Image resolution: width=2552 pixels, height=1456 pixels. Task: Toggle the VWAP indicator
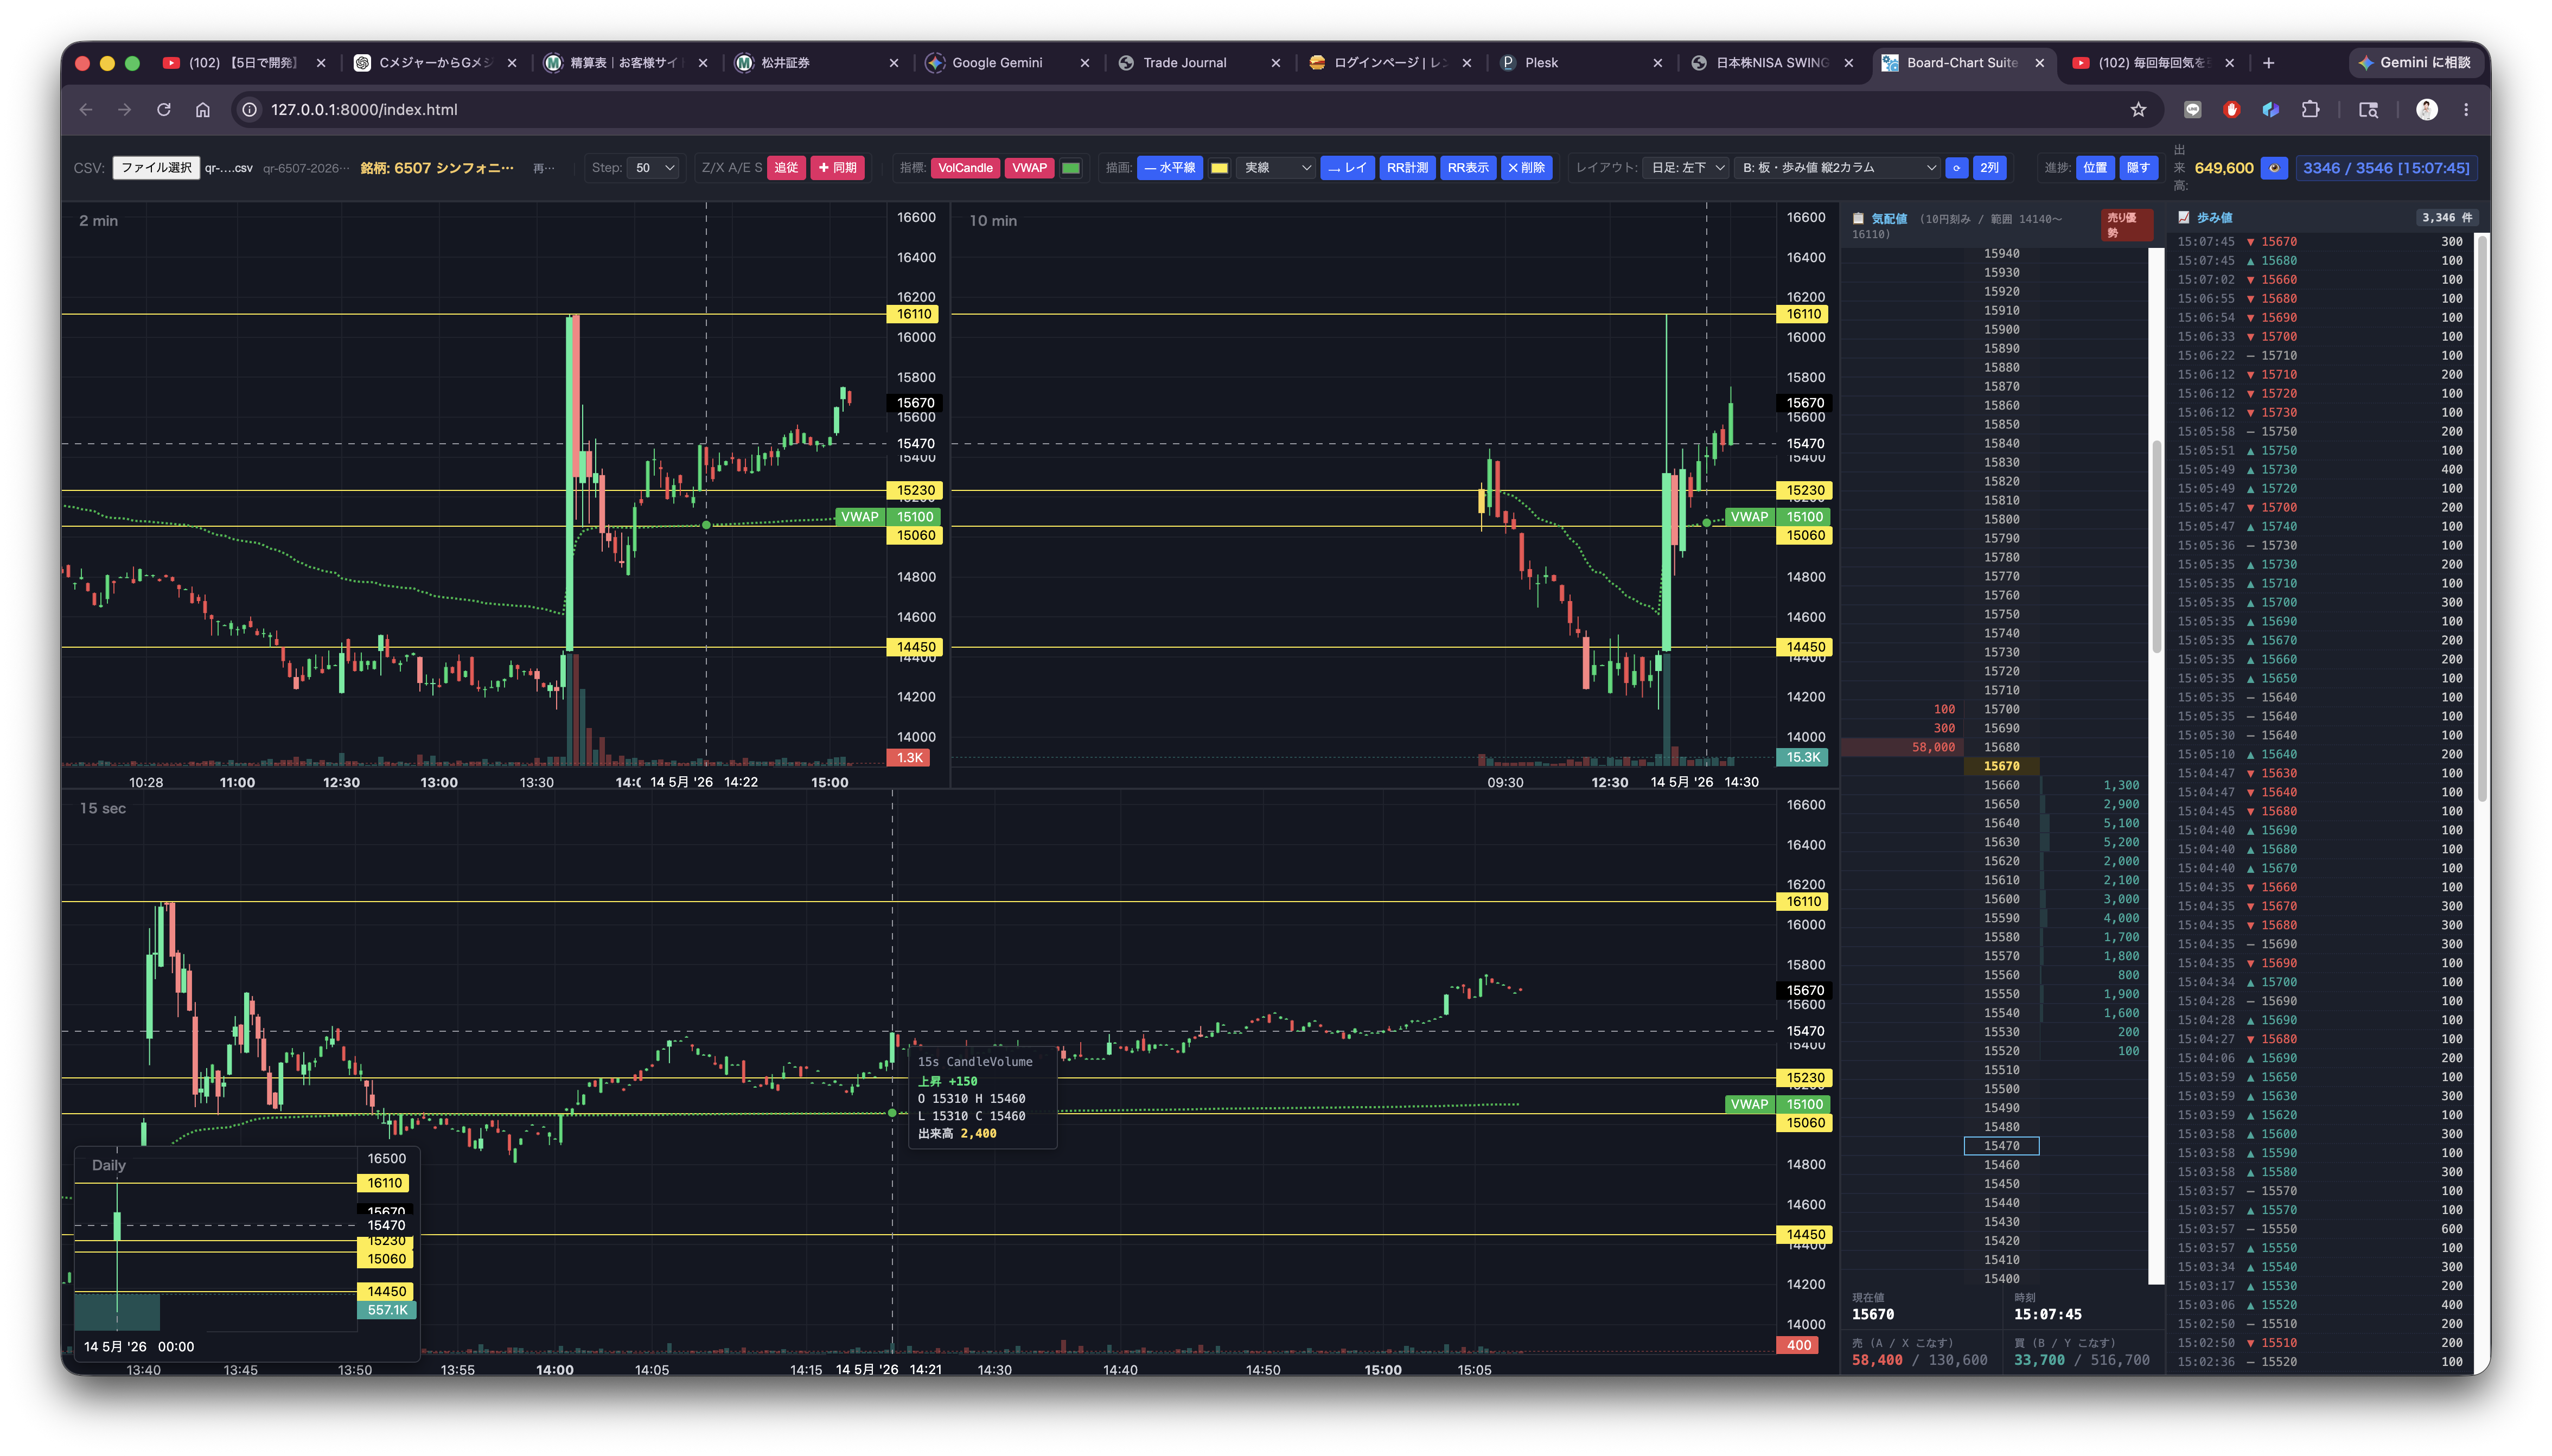(x=1029, y=168)
